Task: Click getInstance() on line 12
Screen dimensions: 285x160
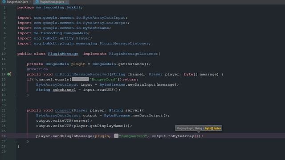Action: (x=134, y=64)
